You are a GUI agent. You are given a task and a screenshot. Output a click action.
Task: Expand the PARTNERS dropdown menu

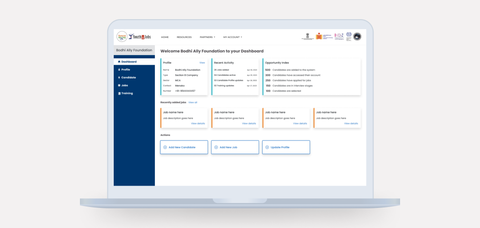point(207,37)
